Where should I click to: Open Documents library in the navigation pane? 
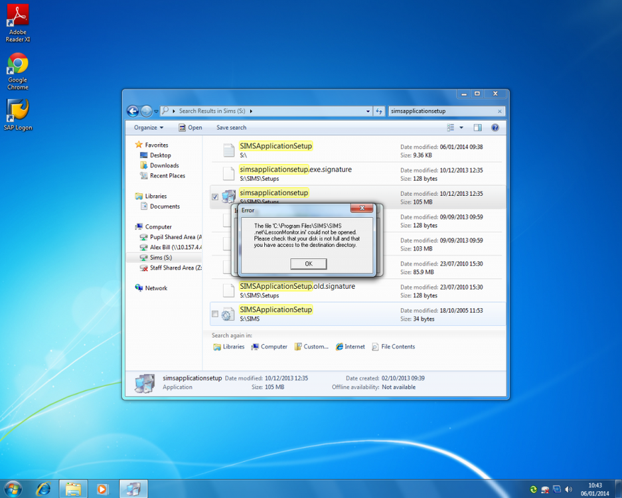(x=160, y=207)
